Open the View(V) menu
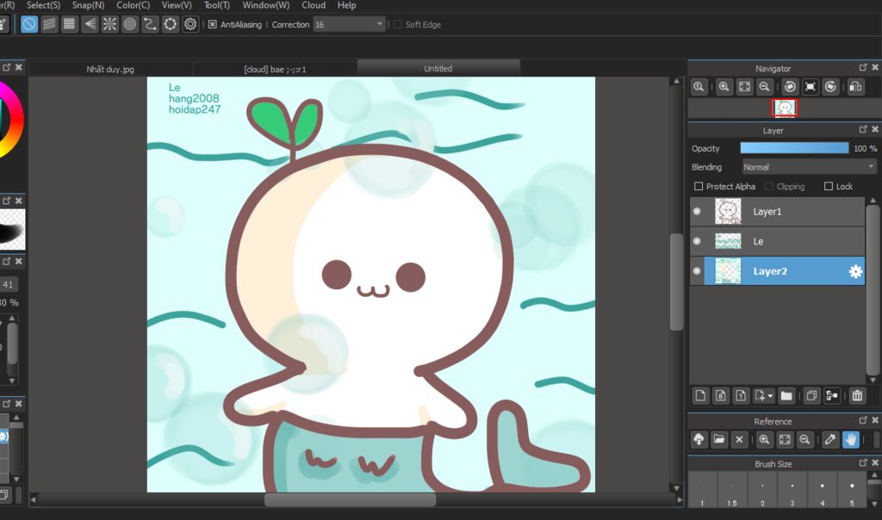Image resolution: width=882 pixels, height=520 pixels. [x=177, y=5]
